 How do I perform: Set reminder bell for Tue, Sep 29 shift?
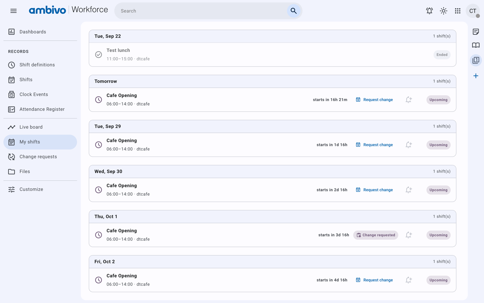click(x=408, y=145)
